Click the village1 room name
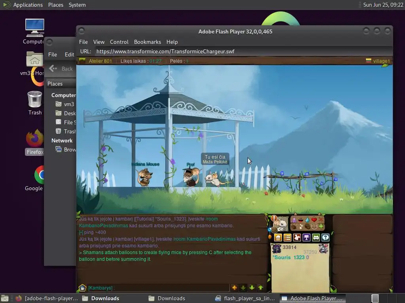The image size is (405, 303). [x=381, y=61]
